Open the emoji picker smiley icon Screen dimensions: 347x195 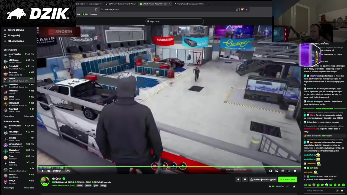(342, 191)
